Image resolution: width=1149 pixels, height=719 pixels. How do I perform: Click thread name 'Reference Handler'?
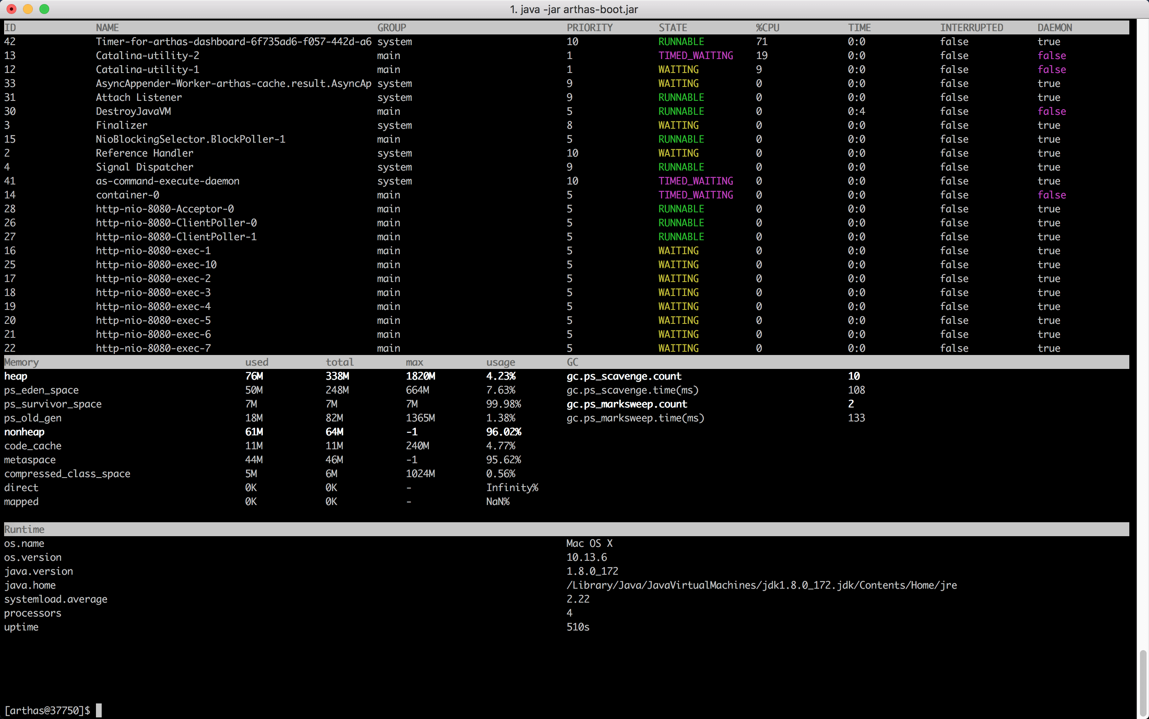pyautogui.click(x=145, y=153)
